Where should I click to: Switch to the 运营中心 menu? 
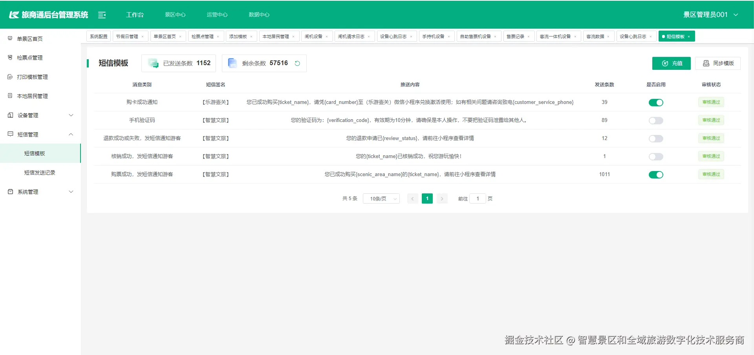pos(217,15)
